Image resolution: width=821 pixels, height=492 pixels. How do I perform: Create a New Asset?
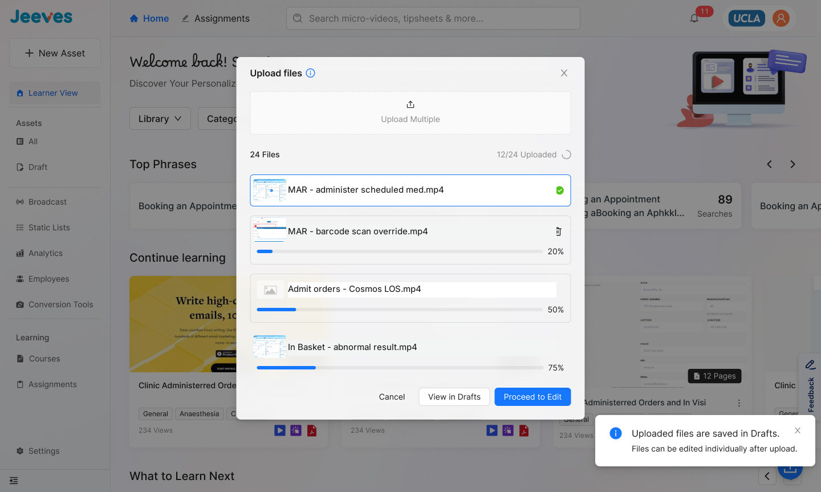click(55, 53)
